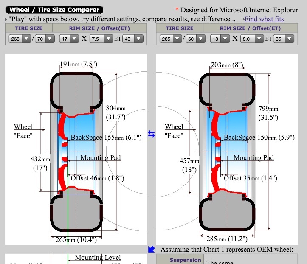This screenshot has width=307, height=264.
Task: Expand left aspect ratio dropdown showing 70
Action: pos(46,39)
